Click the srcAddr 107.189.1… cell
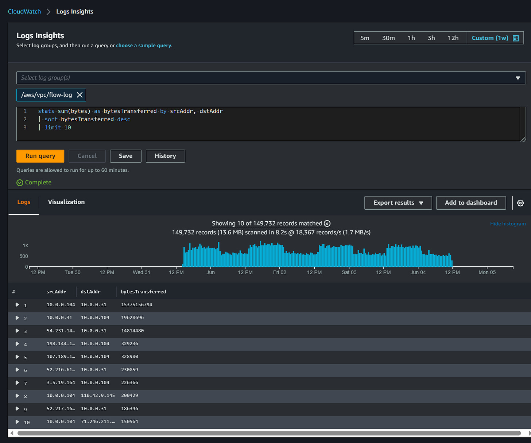The height and width of the screenshot is (443, 531). [61, 357]
